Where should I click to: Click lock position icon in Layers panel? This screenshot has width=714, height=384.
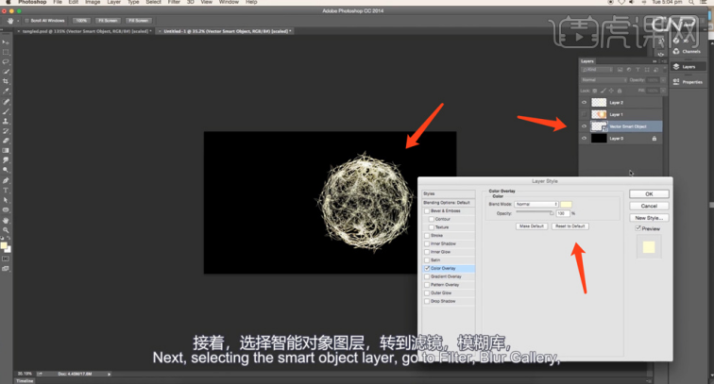(611, 91)
